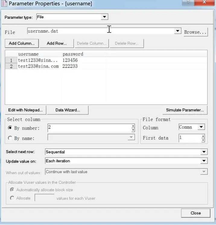Click the Parameter Properties title bar icon
This screenshot has height=225, width=216.
pyautogui.click(x=4, y=3)
